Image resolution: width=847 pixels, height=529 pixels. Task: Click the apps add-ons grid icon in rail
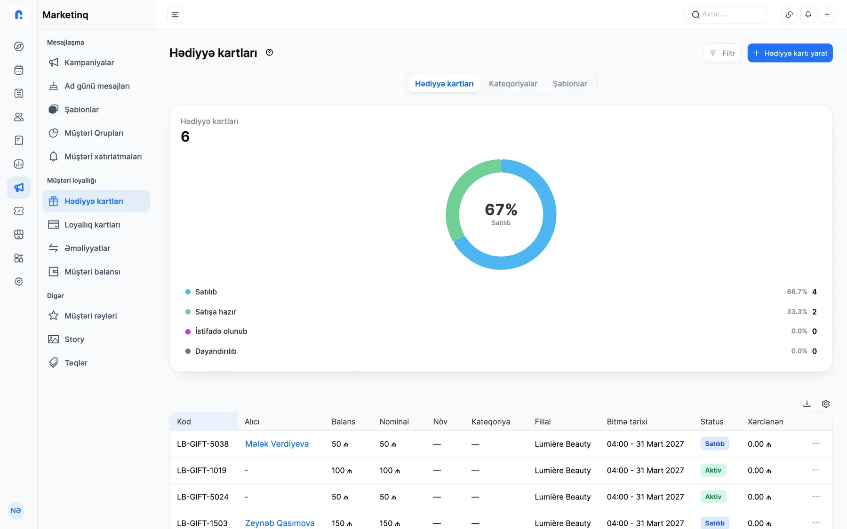[x=19, y=258]
